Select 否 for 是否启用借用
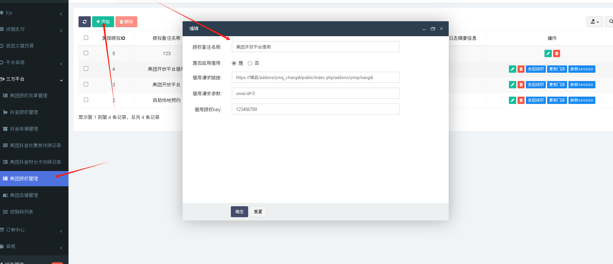 click(x=250, y=63)
